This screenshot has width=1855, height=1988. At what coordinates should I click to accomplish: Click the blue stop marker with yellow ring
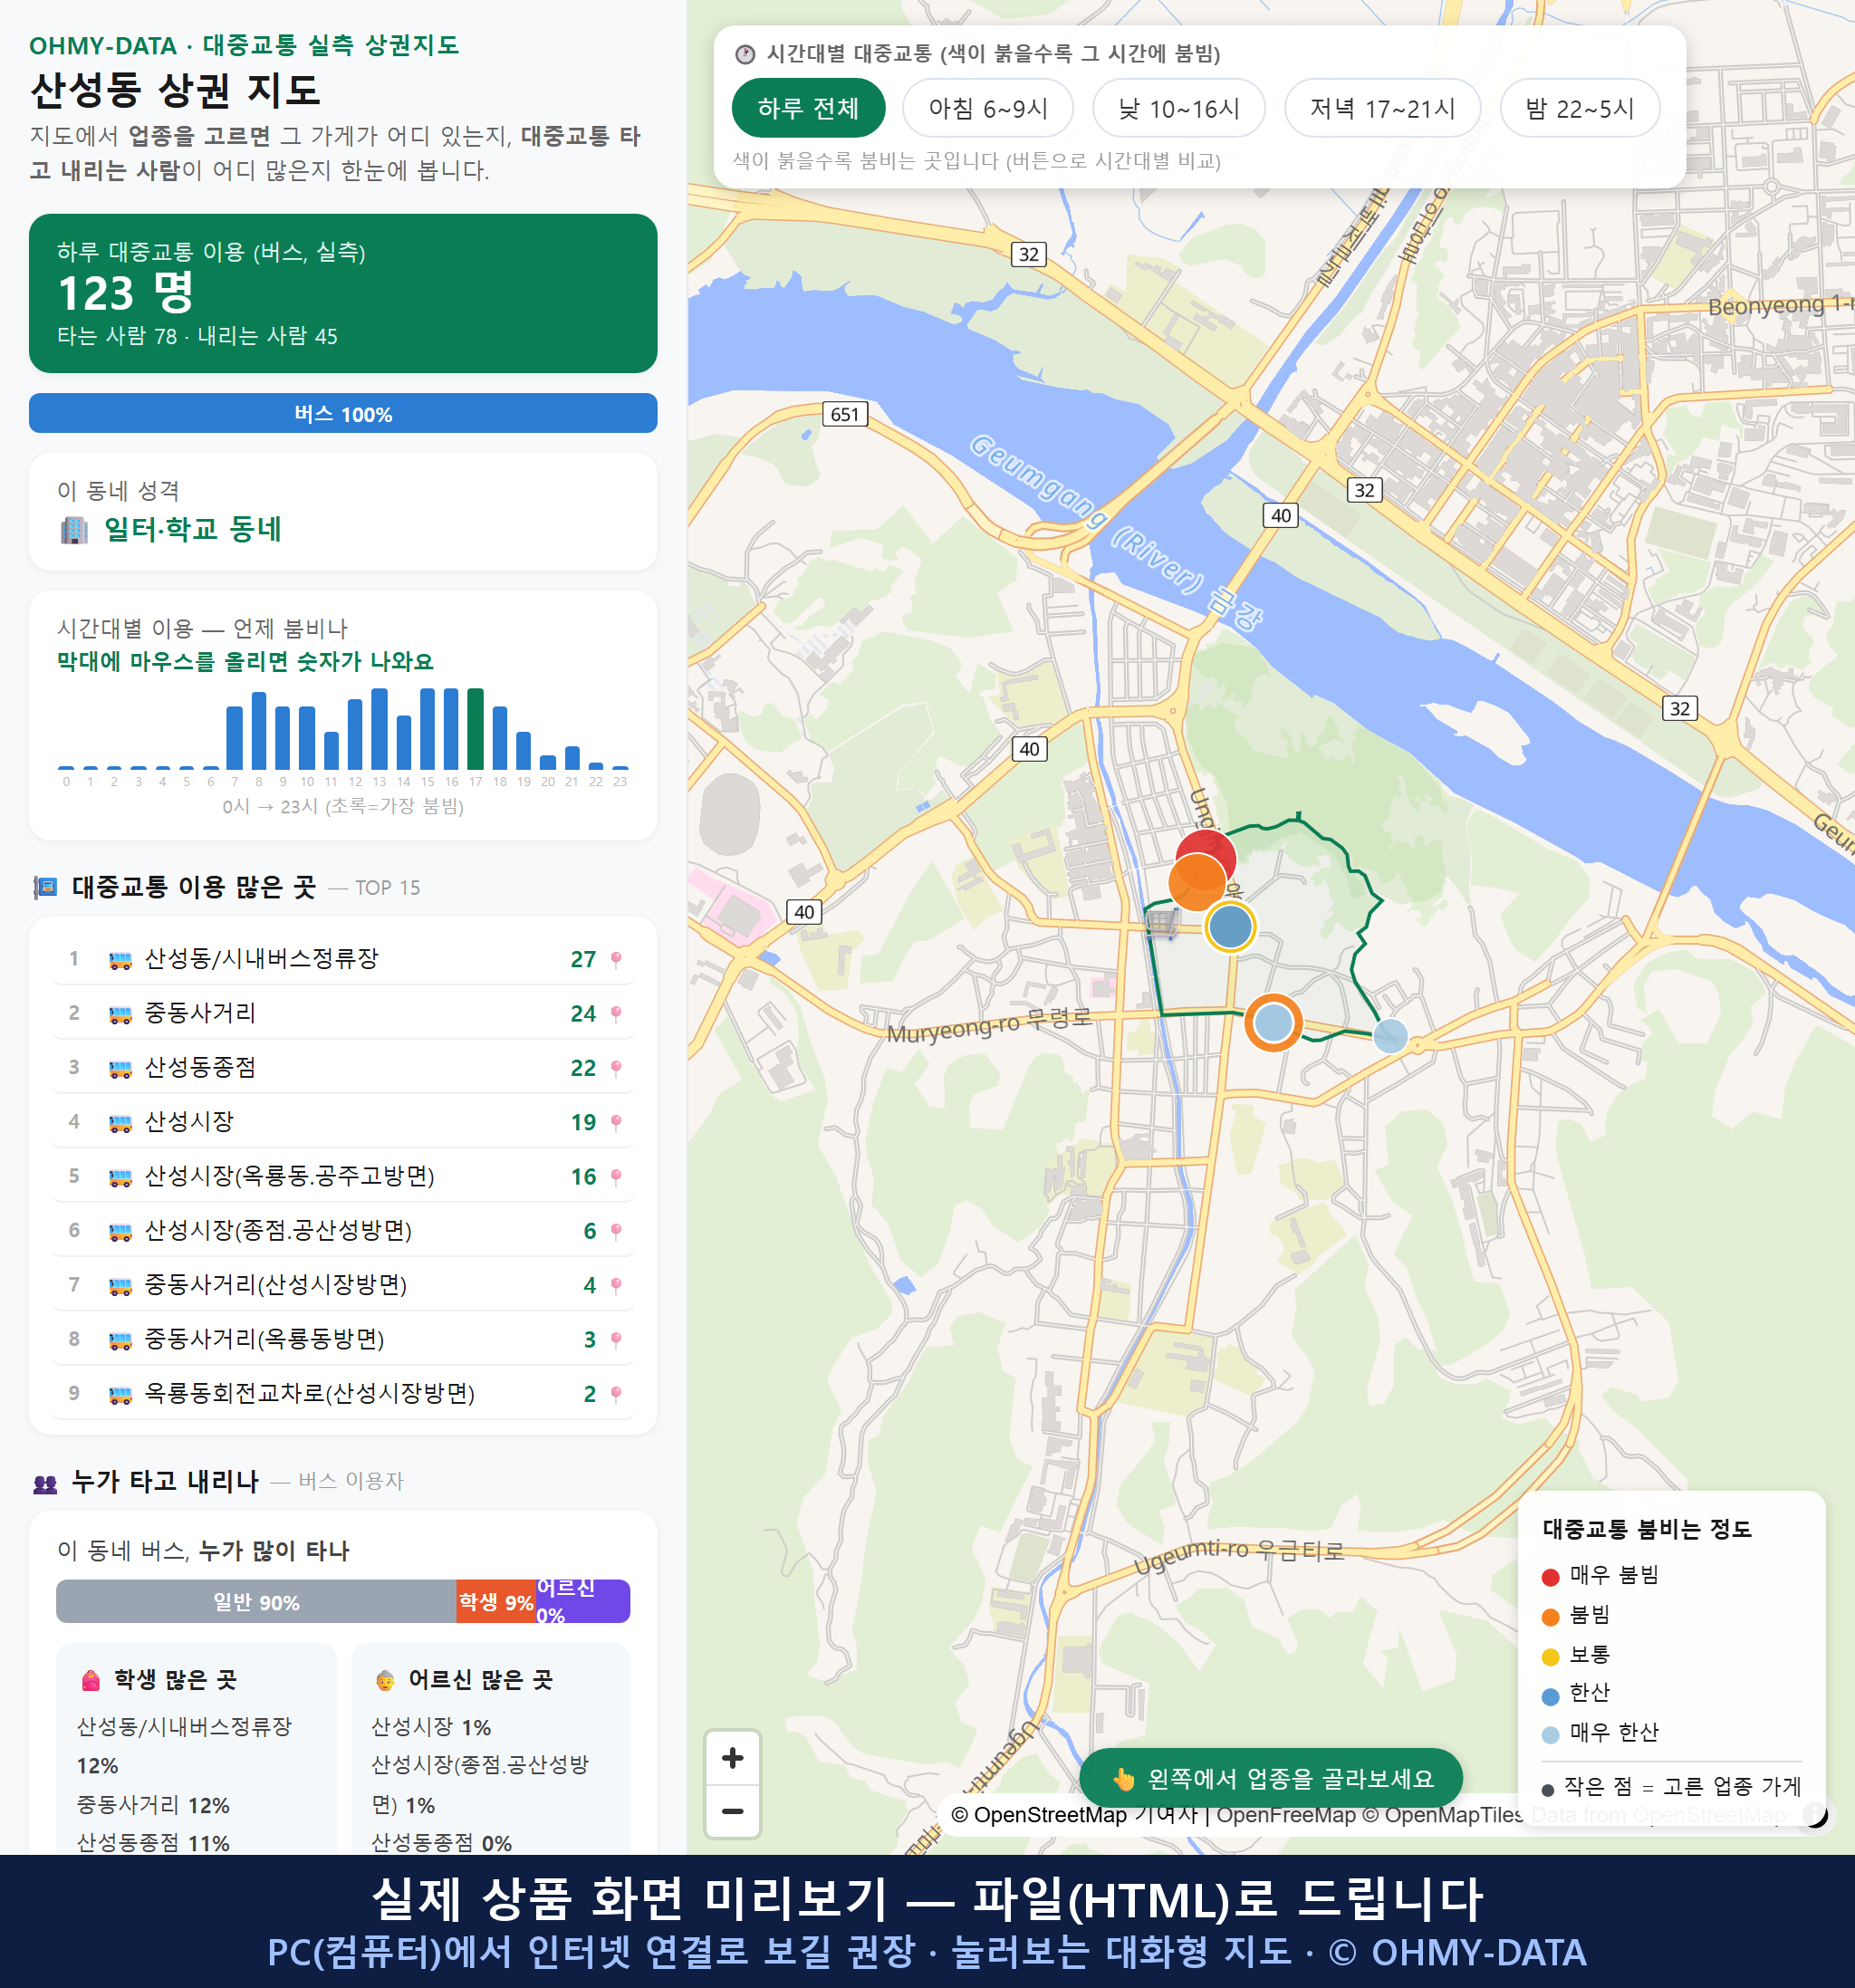click(1230, 926)
